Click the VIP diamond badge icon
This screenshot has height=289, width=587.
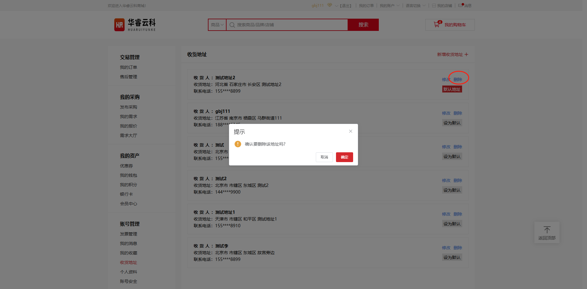[329, 5]
